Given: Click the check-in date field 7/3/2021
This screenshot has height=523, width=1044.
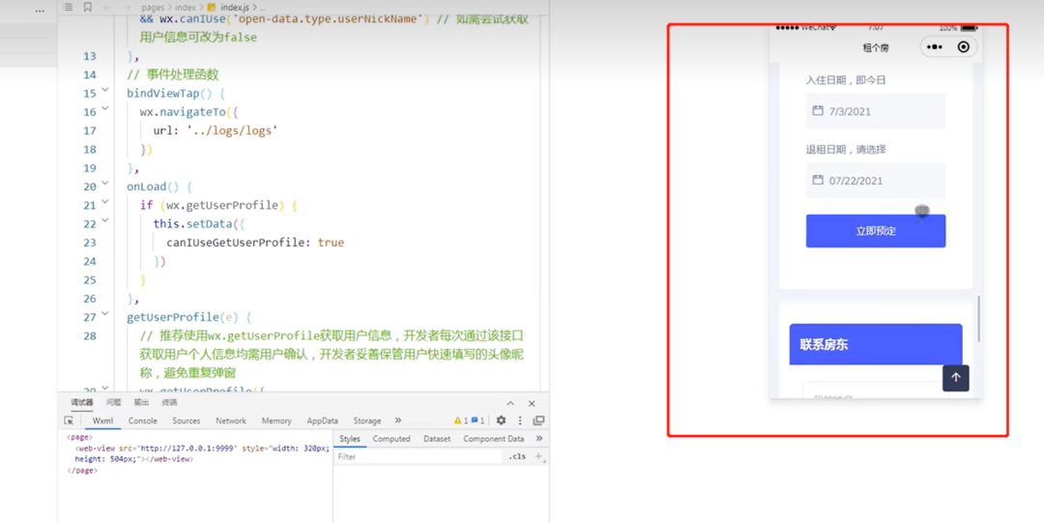Looking at the screenshot, I should (876, 110).
